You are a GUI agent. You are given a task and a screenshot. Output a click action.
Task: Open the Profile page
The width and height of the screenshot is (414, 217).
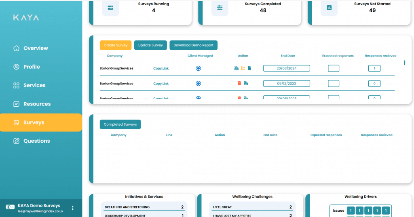coord(32,67)
